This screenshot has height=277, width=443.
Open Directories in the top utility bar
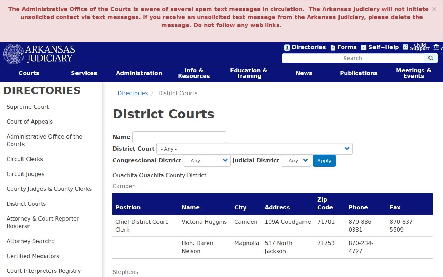click(x=305, y=47)
